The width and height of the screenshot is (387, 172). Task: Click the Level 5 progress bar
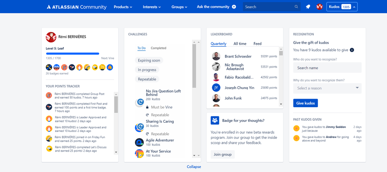73,54
